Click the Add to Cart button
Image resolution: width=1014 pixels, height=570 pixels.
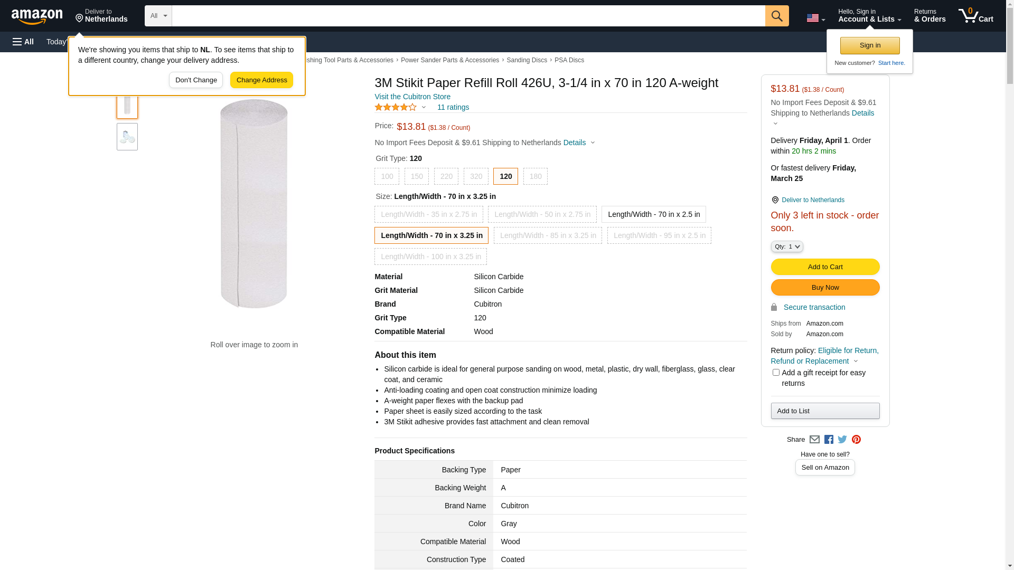tap(825, 267)
